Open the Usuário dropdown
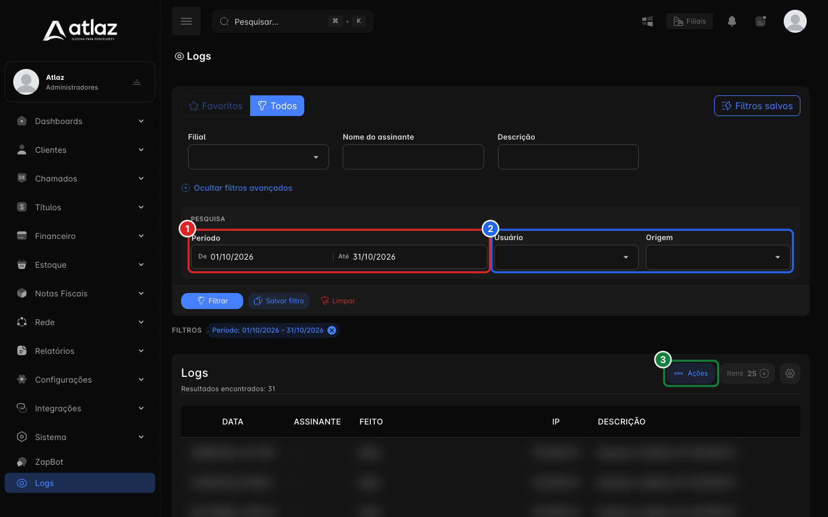This screenshot has height=517, width=828. pyautogui.click(x=566, y=257)
